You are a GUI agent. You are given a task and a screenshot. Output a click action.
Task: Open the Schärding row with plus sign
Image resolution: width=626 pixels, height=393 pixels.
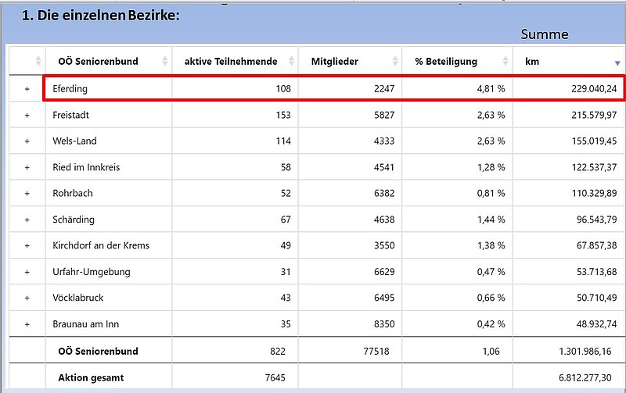point(27,220)
